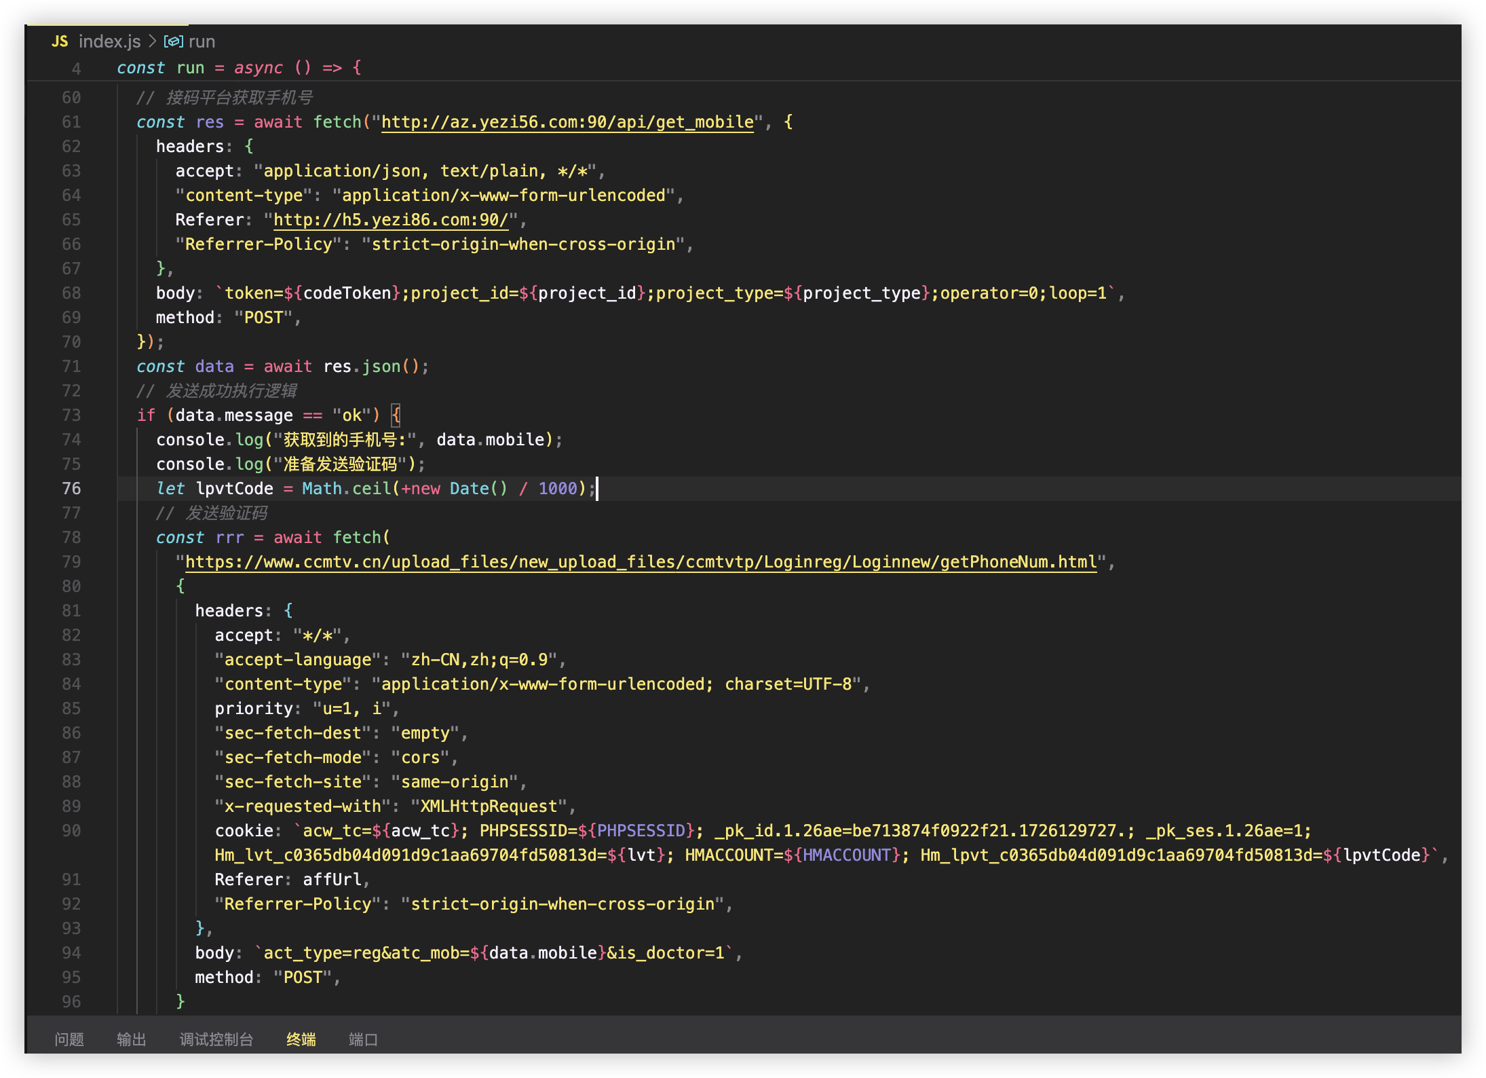Open the 端口 panel tab
This screenshot has height=1078, width=1486.
363,1039
